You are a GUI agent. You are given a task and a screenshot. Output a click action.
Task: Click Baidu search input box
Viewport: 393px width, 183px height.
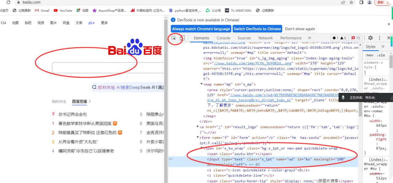[x=107, y=68]
